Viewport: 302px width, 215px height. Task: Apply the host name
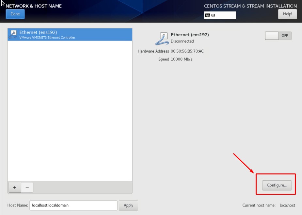tap(128, 206)
